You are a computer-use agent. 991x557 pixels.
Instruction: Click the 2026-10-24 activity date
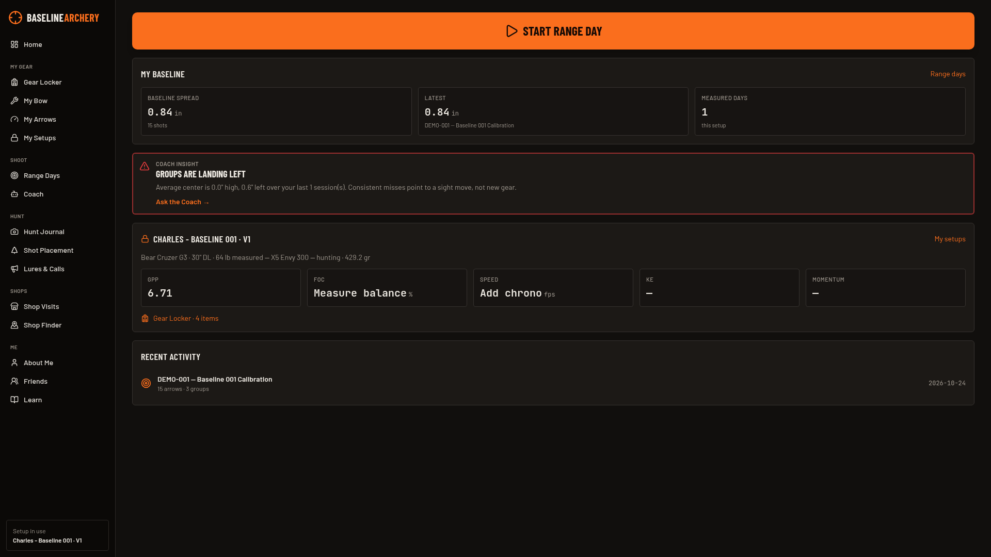tap(947, 383)
